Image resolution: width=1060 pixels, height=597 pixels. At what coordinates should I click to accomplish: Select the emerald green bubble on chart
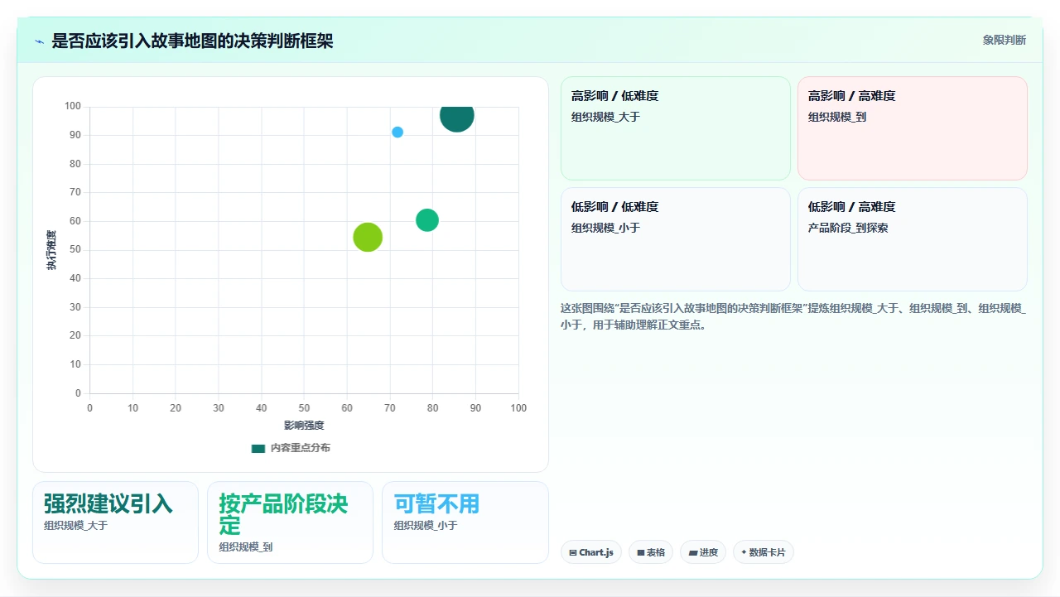tap(426, 220)
